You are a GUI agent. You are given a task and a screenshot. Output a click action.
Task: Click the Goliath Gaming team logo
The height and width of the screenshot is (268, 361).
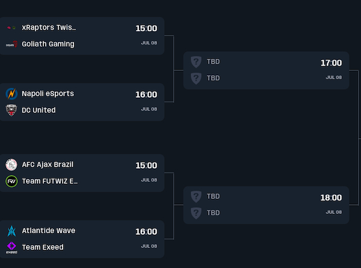(x=11, y=44)
